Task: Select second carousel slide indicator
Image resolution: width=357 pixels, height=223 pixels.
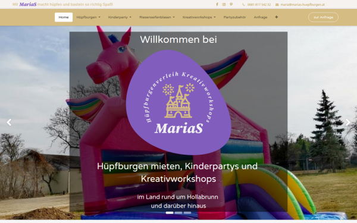Action: coord(178,213)
